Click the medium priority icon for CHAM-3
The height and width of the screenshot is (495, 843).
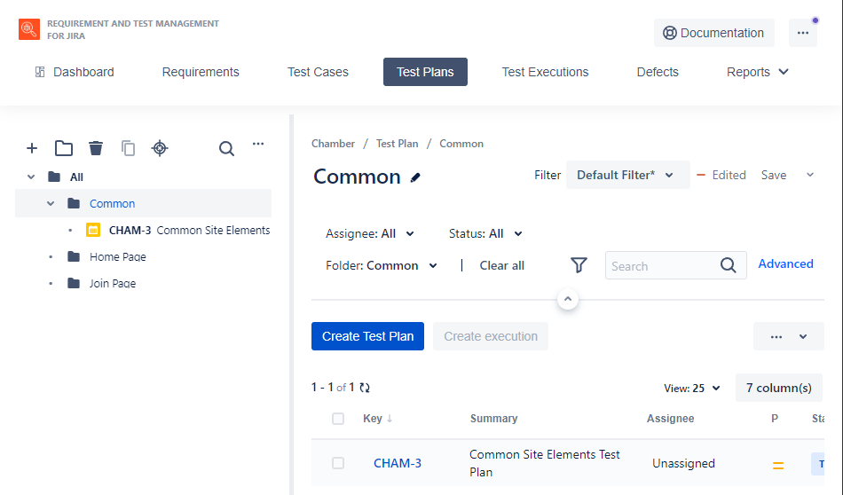[778, 466]
